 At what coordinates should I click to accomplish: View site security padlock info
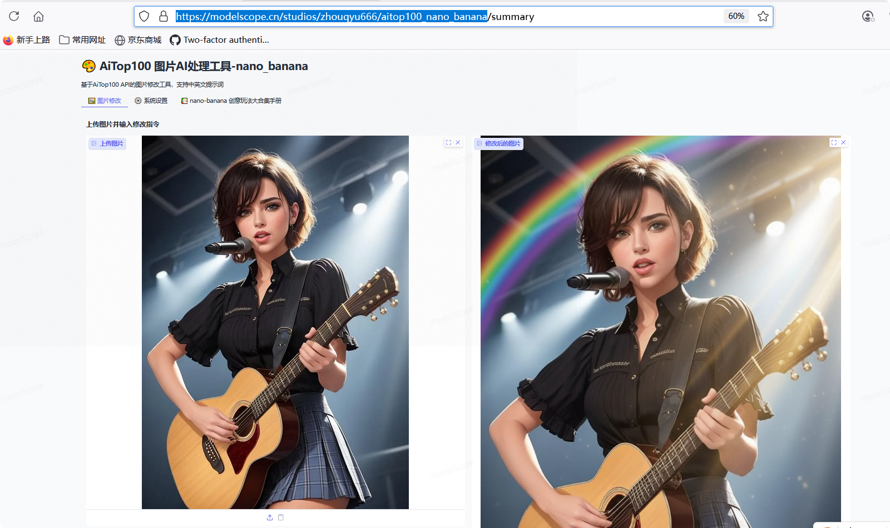click(x=164, y=16)
